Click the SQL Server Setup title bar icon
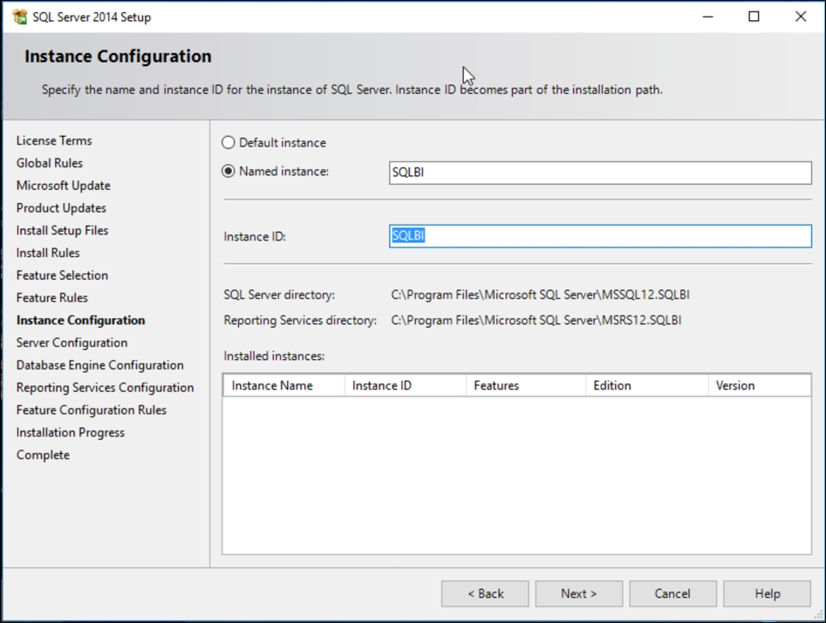The image size is (826, 623). coord(19,17)
